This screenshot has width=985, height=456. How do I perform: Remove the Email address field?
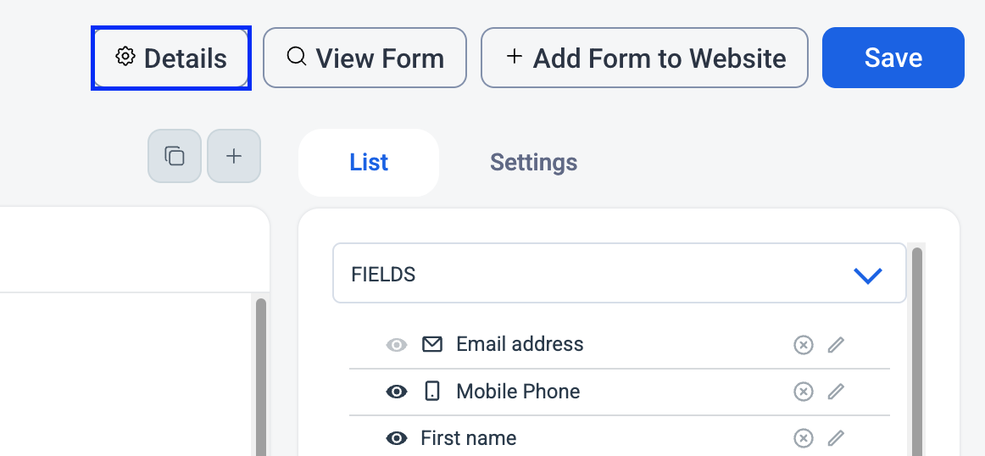point(803,345)
